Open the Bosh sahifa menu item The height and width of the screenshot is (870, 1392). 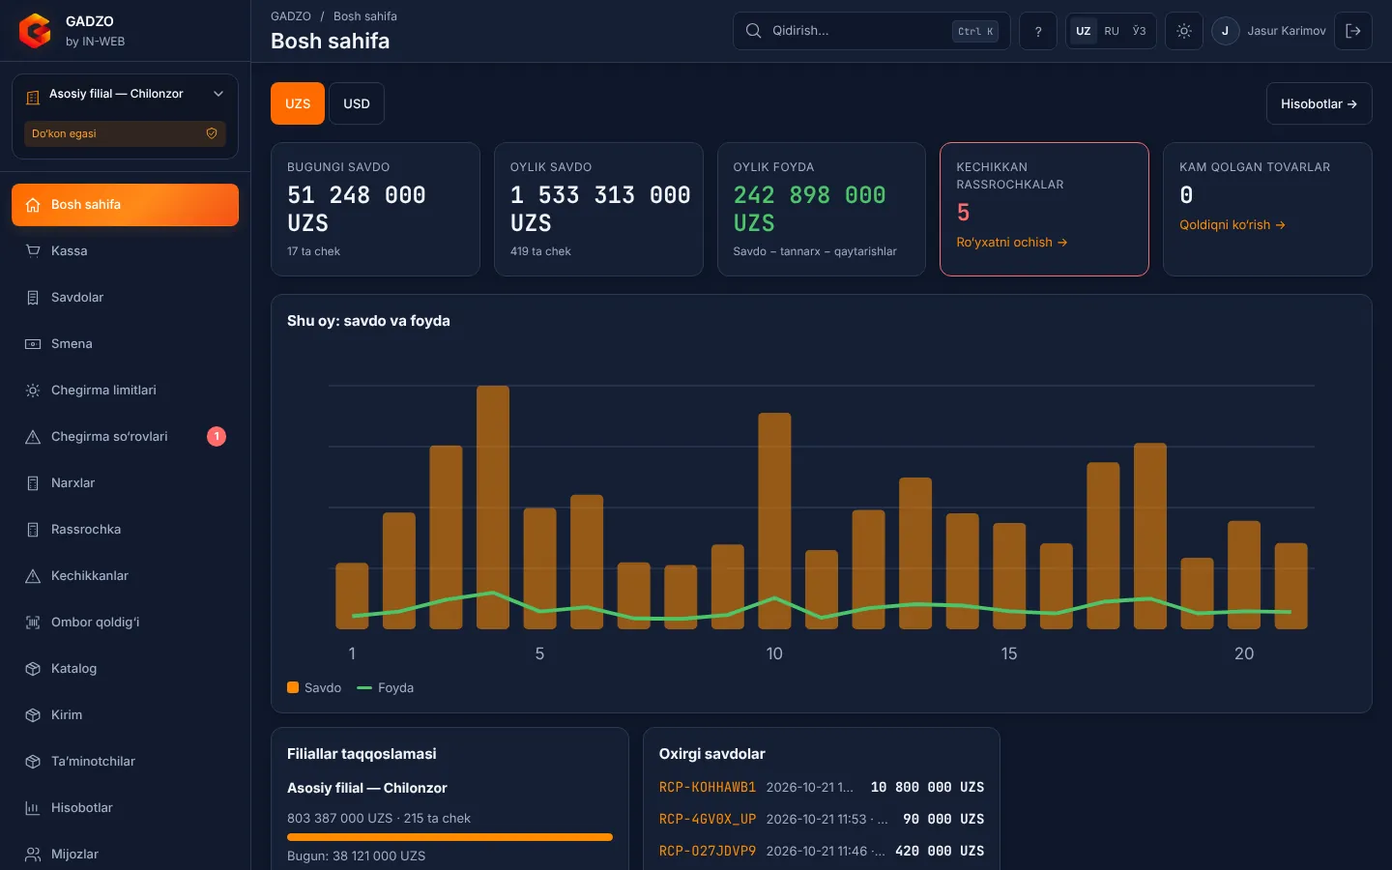tap(125, 205)
